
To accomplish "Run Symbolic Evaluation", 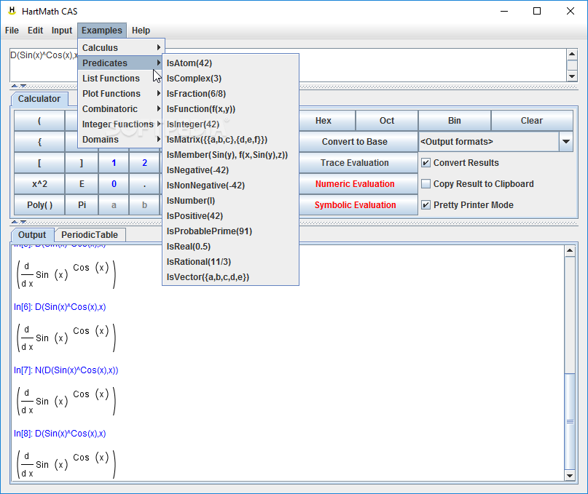I will point(358,205).
